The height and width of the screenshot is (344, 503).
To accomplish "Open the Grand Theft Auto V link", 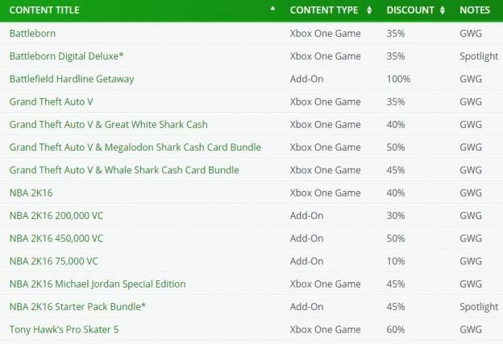I will (52, 102).
